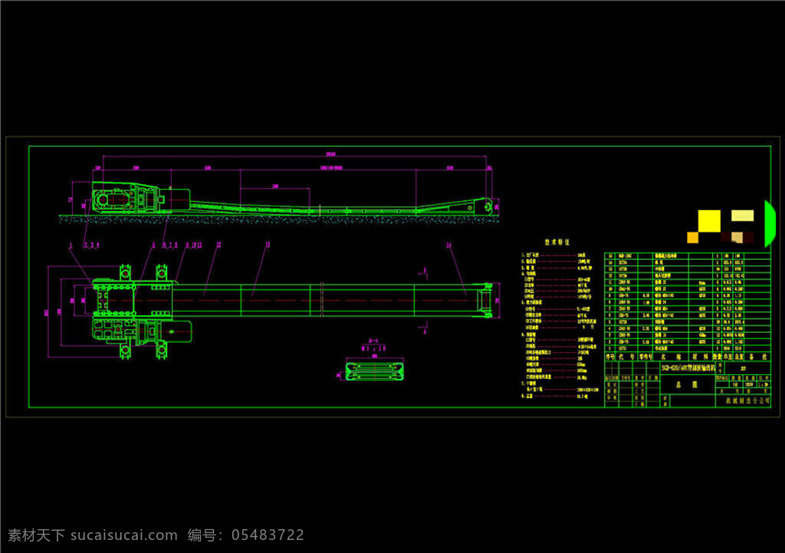Click part callout number 1
The height and width of the screenshot is (553, 785).
(x=71, y=245)
